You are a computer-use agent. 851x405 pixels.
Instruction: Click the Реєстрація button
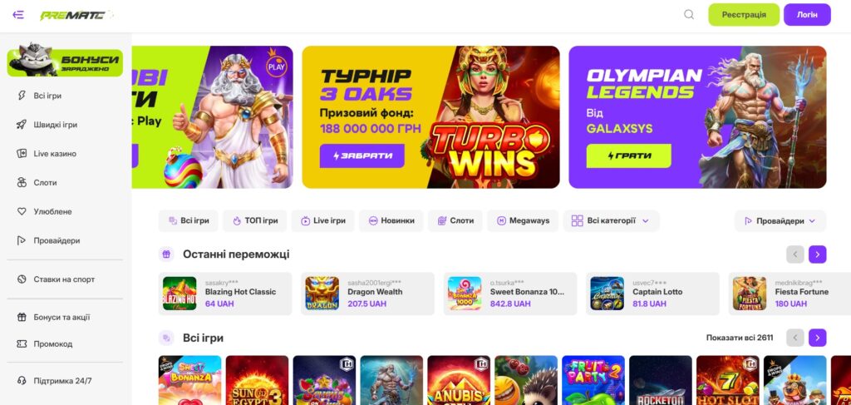[x=744, y=15]
